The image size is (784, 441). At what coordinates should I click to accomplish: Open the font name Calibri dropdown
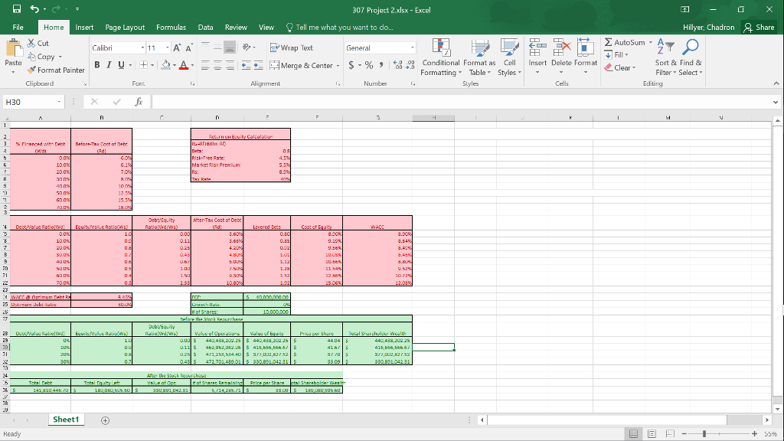(142, 48)
